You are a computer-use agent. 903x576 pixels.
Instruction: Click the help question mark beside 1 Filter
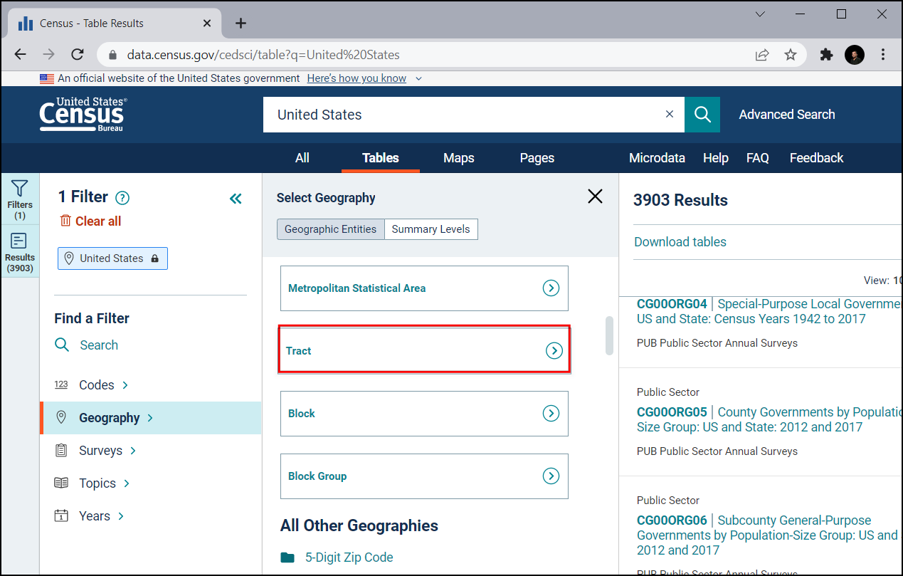(122, 198)
